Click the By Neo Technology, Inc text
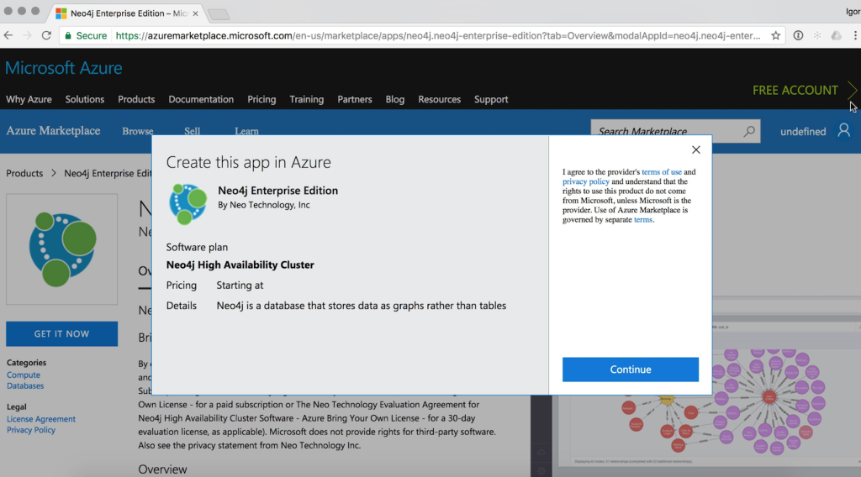 pos(263,205)
